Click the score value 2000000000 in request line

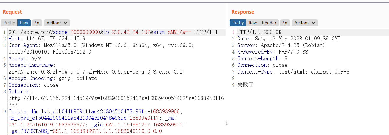click(85, 32)
